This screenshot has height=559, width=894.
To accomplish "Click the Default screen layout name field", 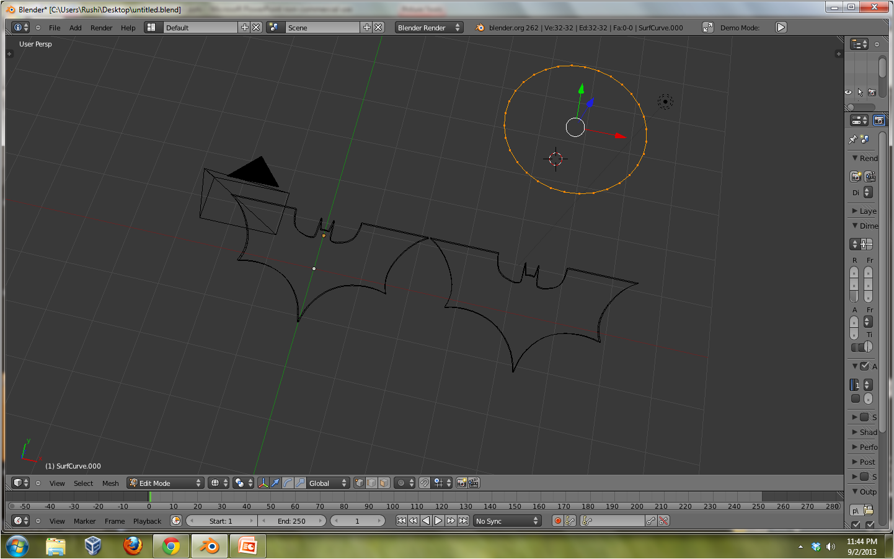I will click(200, 27).
